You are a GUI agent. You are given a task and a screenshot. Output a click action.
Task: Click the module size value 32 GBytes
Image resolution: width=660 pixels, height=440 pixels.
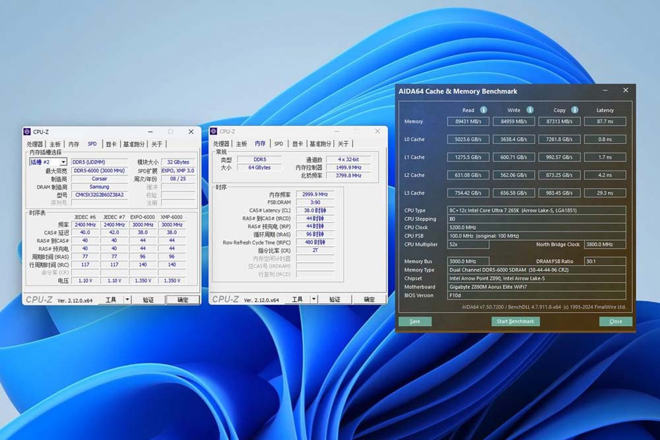tap(178, 162)
